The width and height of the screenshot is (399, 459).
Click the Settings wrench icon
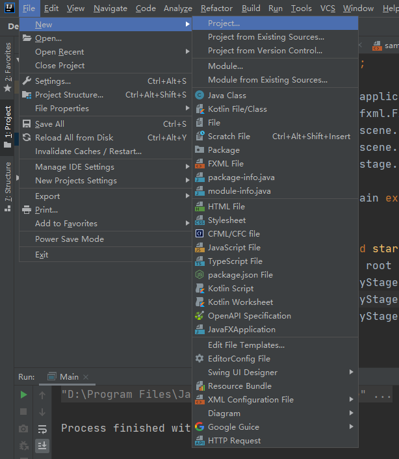click(27, 81)
